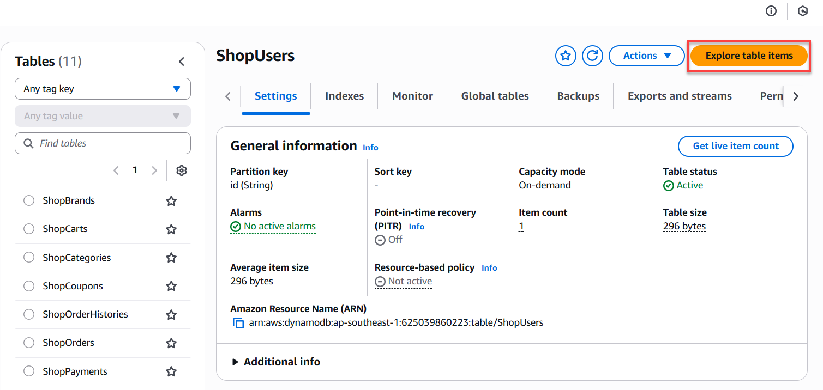This screenshot has width=823, height=390.
Task: Open Info link beside General information
Action: tap(370, 148)
